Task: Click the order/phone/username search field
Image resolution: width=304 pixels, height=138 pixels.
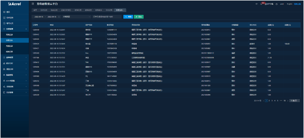Action: point(107,17)
